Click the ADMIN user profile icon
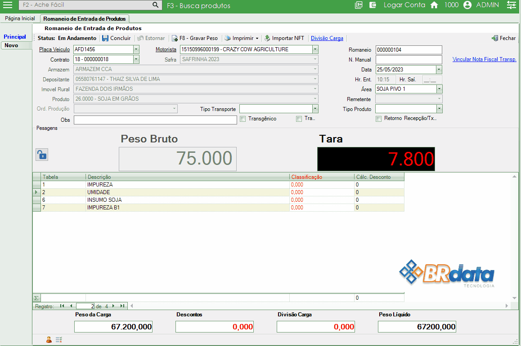Image resolution: width=521 pixels, height=346 pixels. 467,5
